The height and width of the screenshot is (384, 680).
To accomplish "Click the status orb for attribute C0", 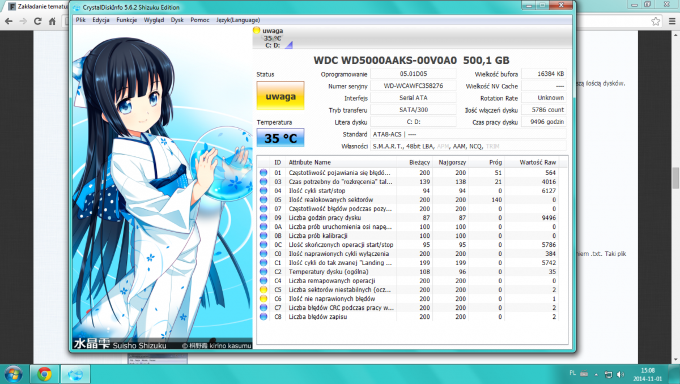I will point(263,254).
